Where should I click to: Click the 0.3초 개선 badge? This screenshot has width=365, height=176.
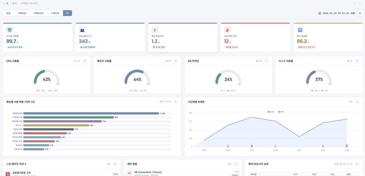(x=159, y=47)
